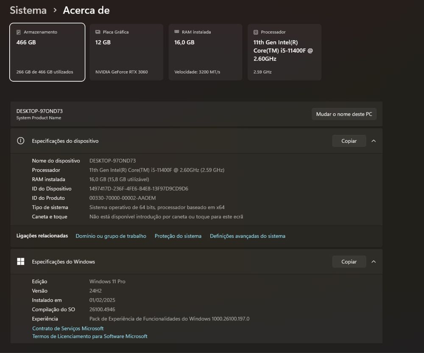Select DESKTOP-97OND73 header name
The image size is (424, 353).
39,111
